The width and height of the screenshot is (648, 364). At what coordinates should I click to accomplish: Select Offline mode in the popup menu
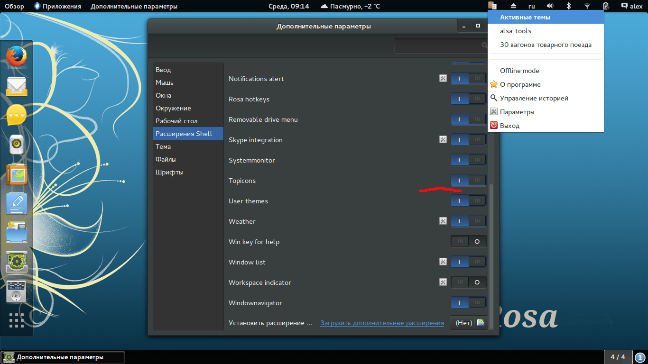coord(546,71)
